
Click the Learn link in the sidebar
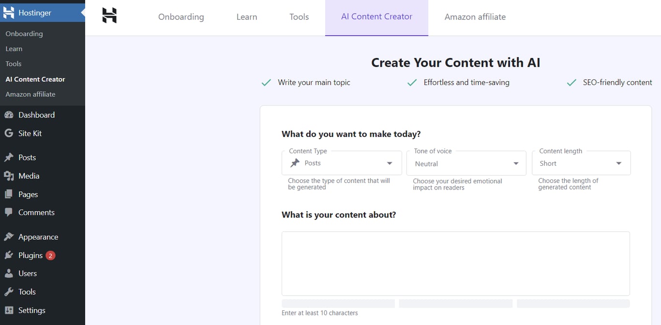click(x=14, y=48)
